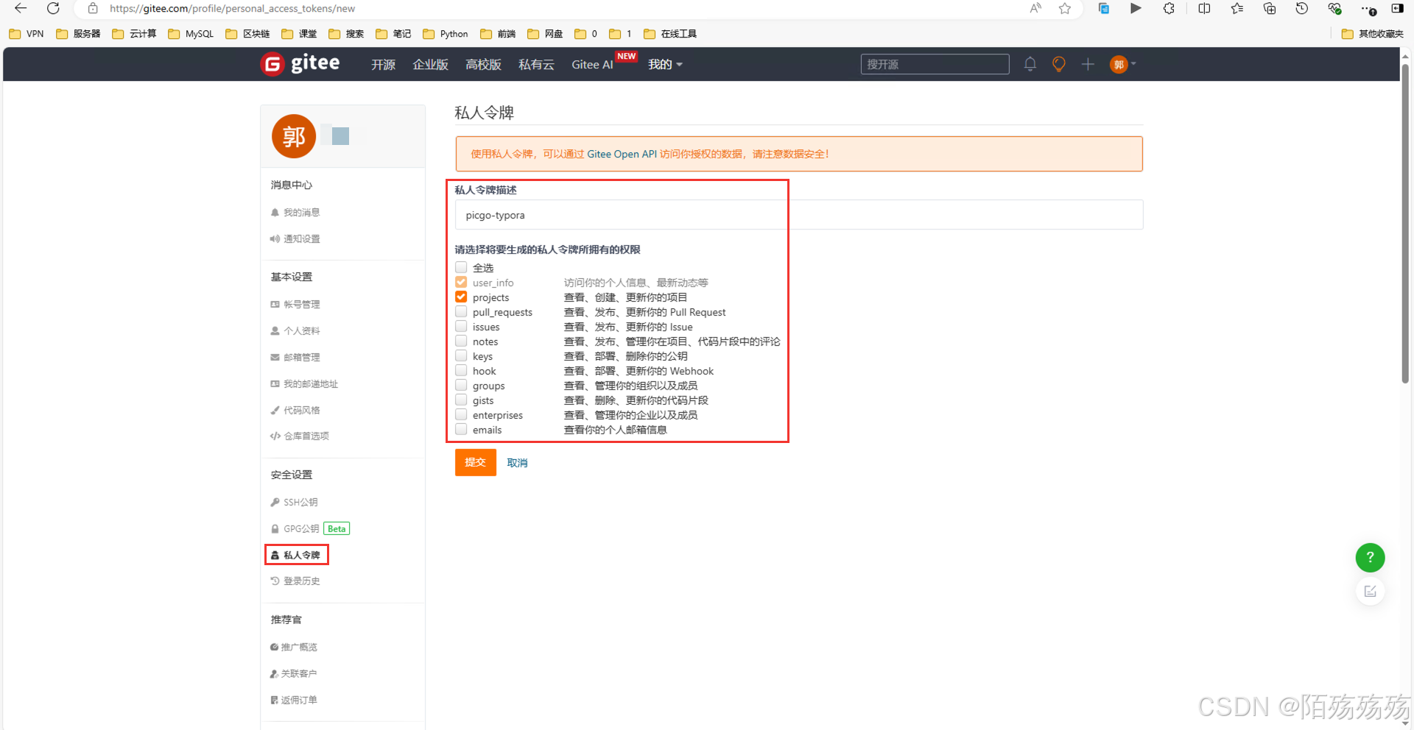Viewport: 1414px width, 730px height.
Task: Click the plus icon to create new
Action: pos(1088,65)
